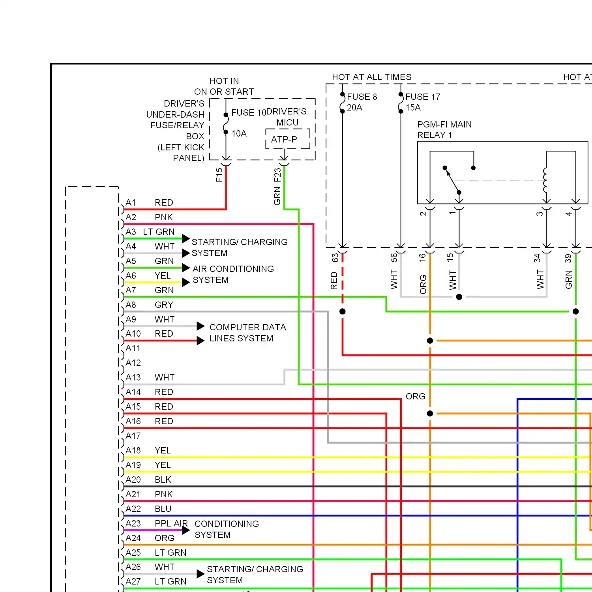The image size is (592, 592).
Task: Click the PPL wire label at pin A23
Action: pos(163,523)
